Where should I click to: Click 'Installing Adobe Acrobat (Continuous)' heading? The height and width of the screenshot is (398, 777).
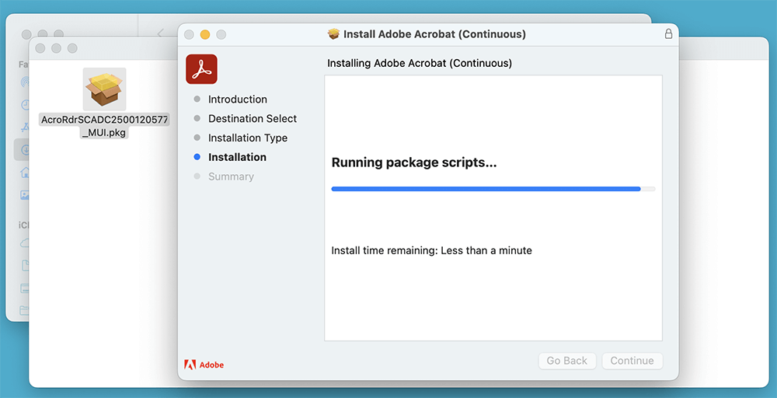click(420, 64)
